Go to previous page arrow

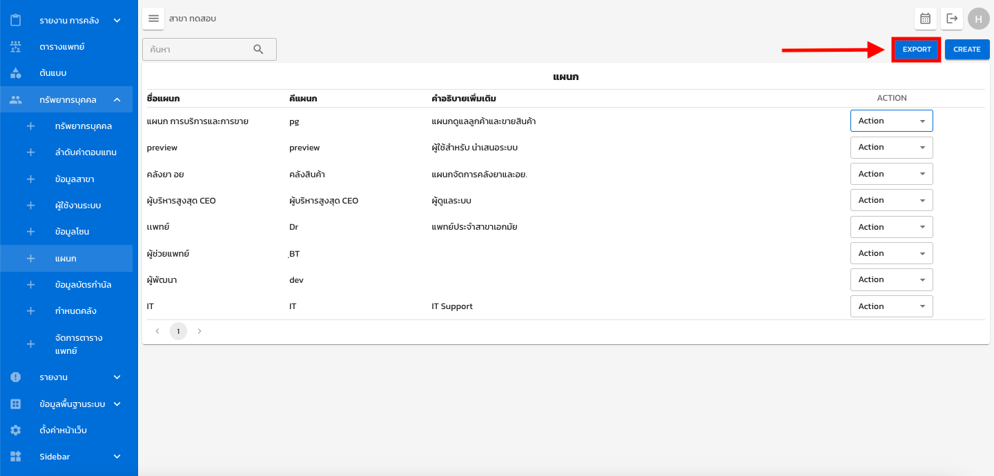[x=157, y=331]
